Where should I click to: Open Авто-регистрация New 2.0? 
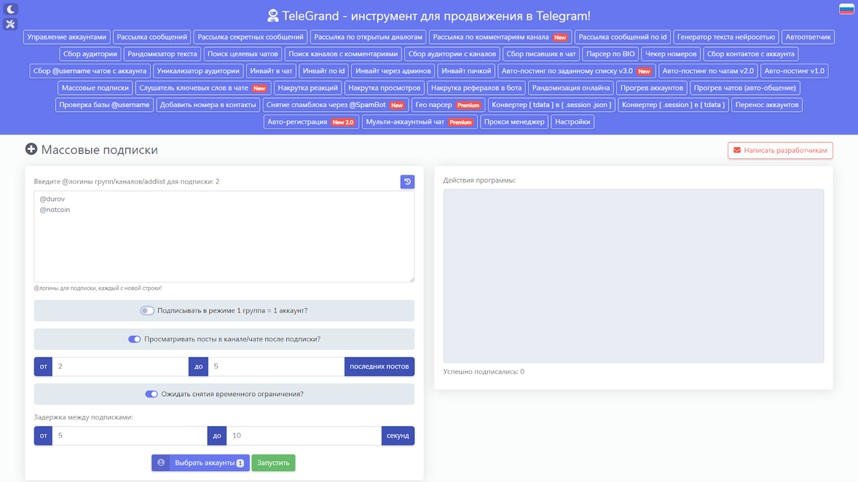coord(311,121)
